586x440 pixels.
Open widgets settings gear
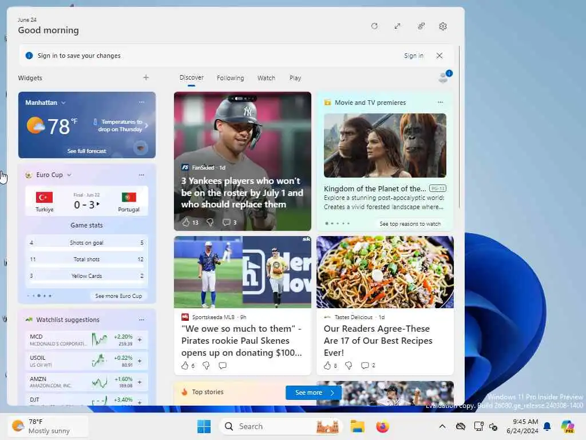click(x=443, y=26)
